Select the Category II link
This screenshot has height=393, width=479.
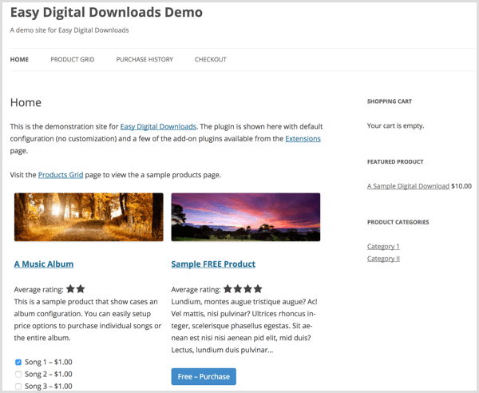383,259
